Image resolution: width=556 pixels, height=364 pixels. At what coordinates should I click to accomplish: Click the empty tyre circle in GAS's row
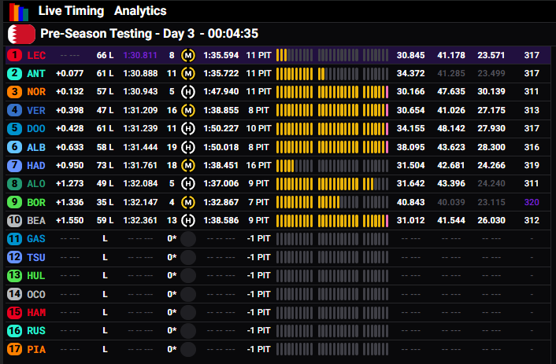188,239
